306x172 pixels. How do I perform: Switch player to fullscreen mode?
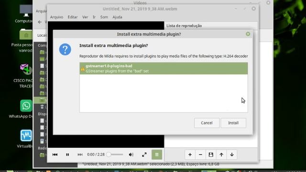coord(144,155)
